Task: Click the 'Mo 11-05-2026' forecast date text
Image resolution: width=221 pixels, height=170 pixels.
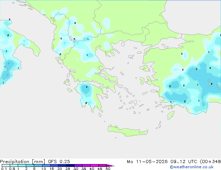Action: [147, 162]
